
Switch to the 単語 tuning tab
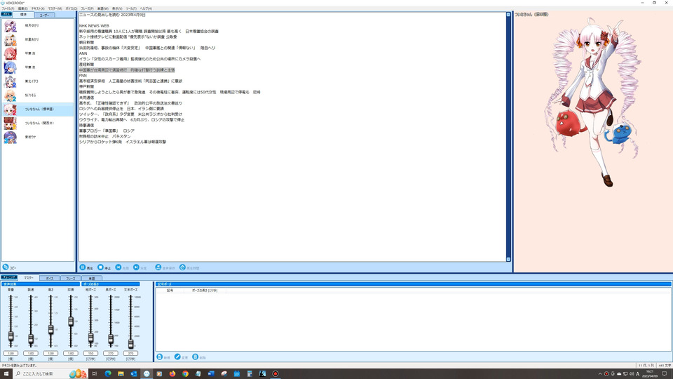point(91,279)
